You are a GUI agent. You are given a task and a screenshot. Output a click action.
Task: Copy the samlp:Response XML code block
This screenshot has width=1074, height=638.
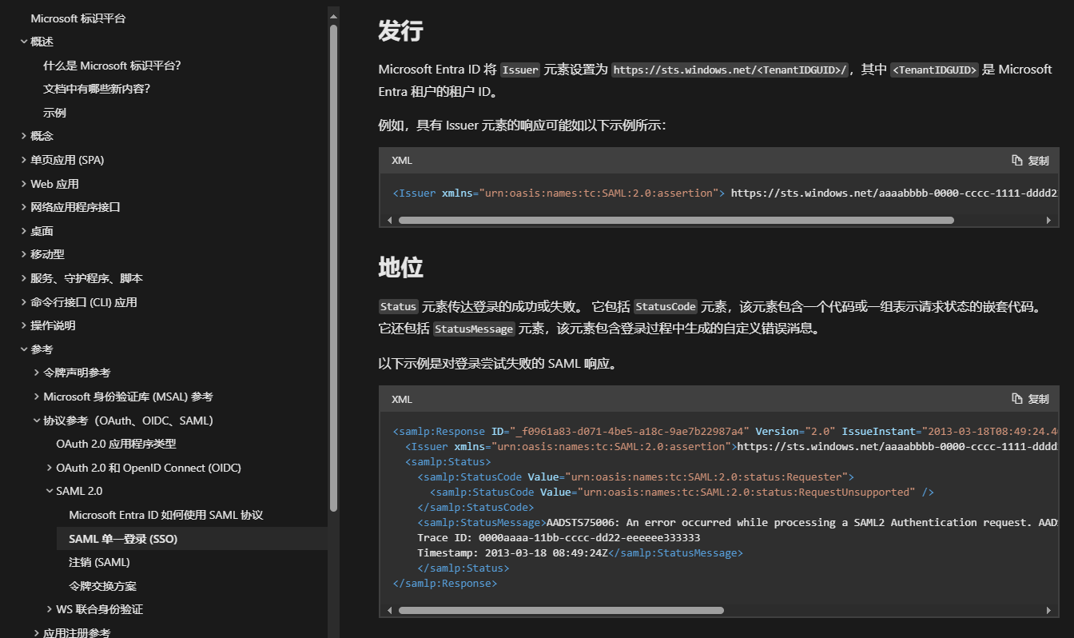1030,399
